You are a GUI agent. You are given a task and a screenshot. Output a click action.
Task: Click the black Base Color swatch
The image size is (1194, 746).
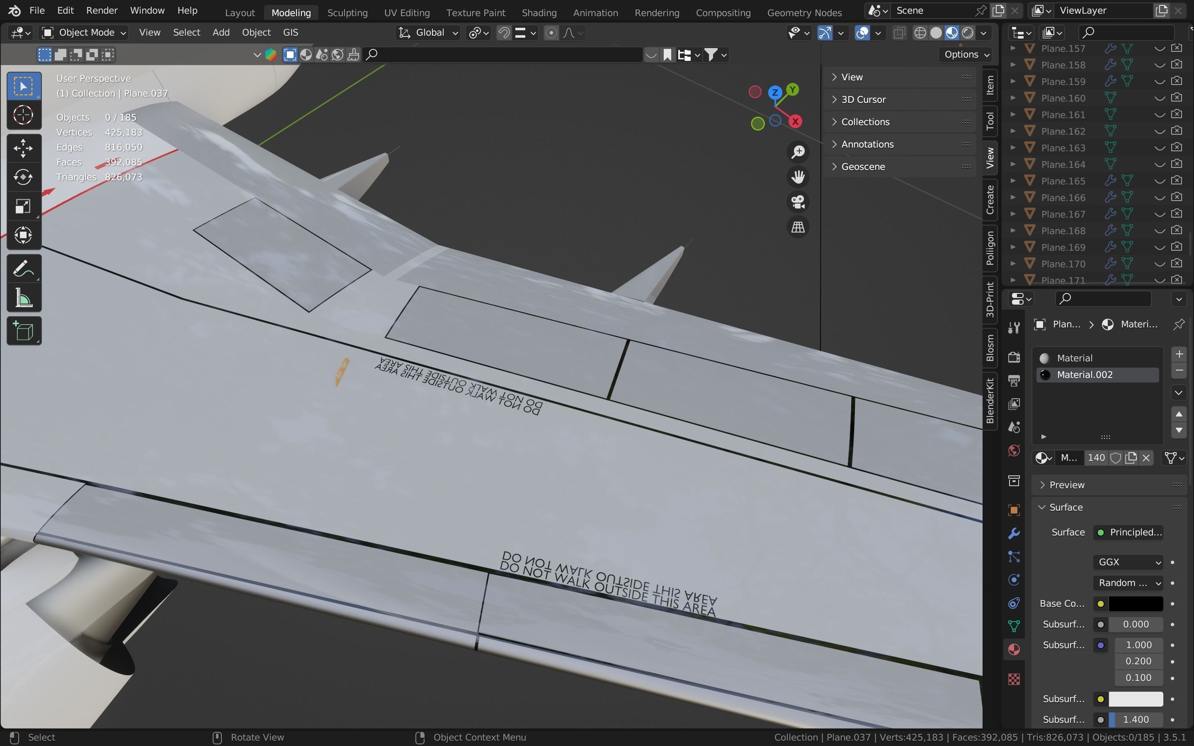1135,603
